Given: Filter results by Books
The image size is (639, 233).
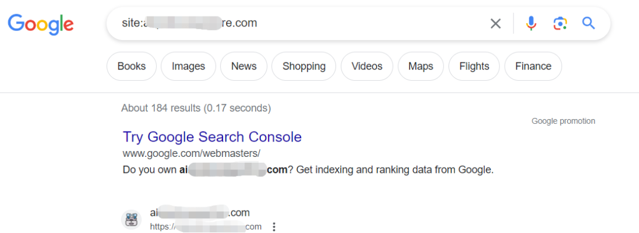Looking at the screenshot, I should [x=131, y=66].
